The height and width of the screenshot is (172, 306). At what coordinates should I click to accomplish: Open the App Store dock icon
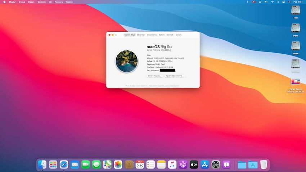205,165
